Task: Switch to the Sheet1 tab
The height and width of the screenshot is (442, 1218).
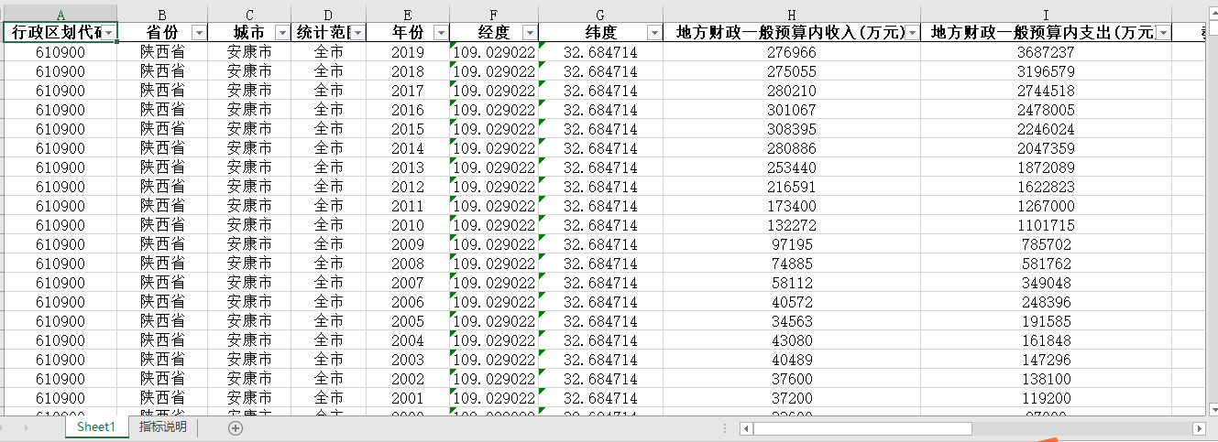Action: pos(96,426)
